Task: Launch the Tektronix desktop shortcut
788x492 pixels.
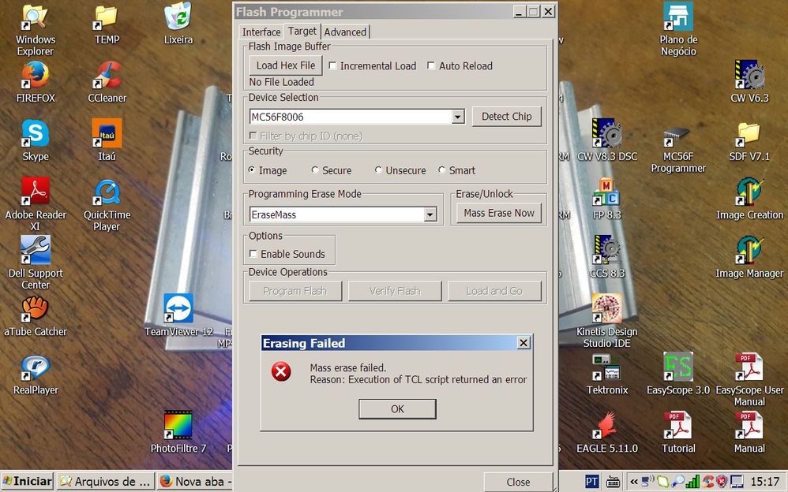Action: 606,374
